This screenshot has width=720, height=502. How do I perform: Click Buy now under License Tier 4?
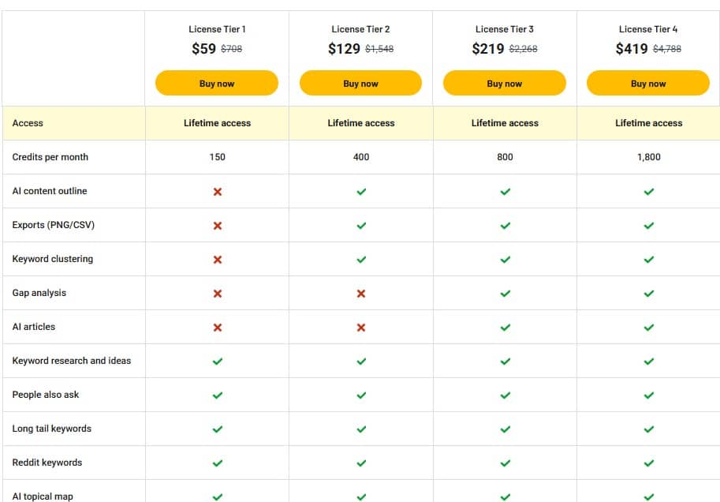pyautogui.click(x=648, y=83)
